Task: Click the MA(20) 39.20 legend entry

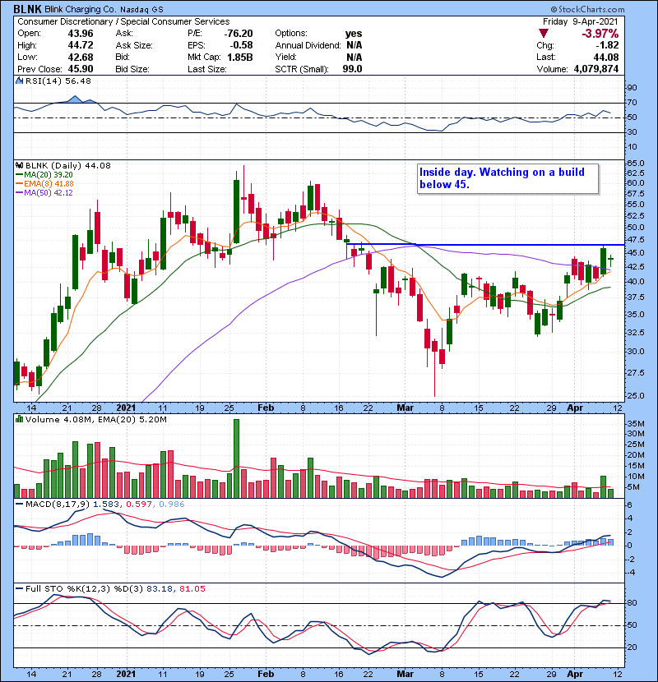Action: pyautogui.click(x=44, y=175)
